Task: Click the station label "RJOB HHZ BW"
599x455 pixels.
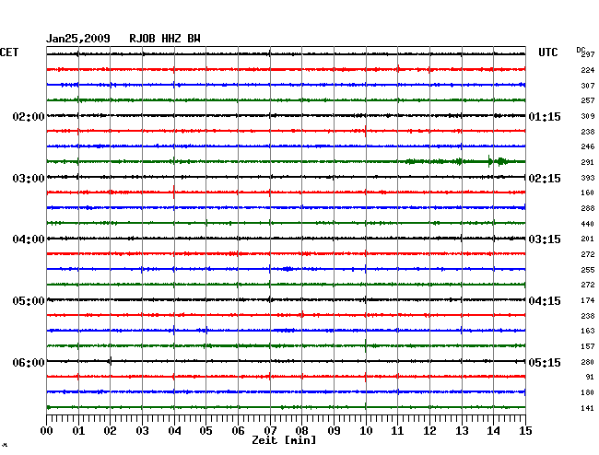Action: pos(165,39)
